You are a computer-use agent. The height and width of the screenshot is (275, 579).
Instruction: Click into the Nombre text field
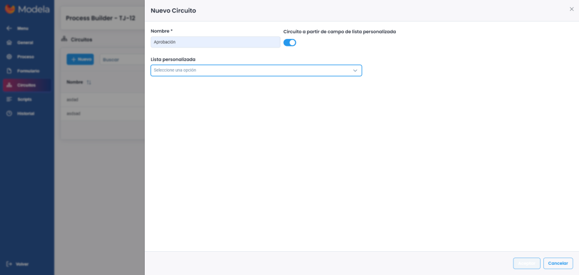click(215, 42)
